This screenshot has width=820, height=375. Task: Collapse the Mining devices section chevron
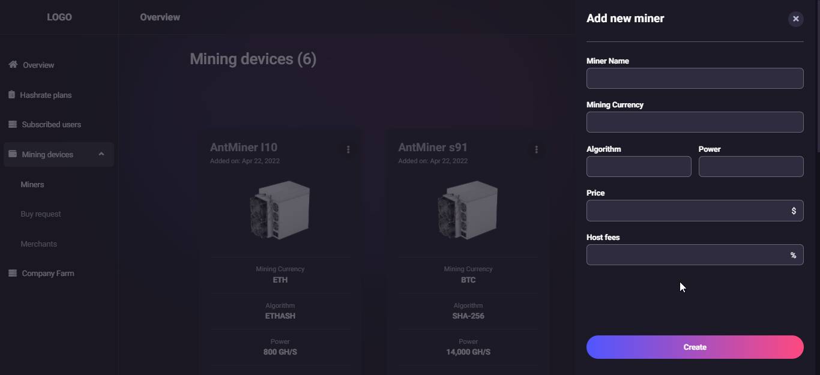(x=101, y=154)
